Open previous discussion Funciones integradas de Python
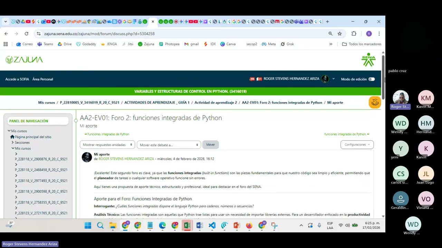Screen dimensions: 442x248 coord(107,134)
